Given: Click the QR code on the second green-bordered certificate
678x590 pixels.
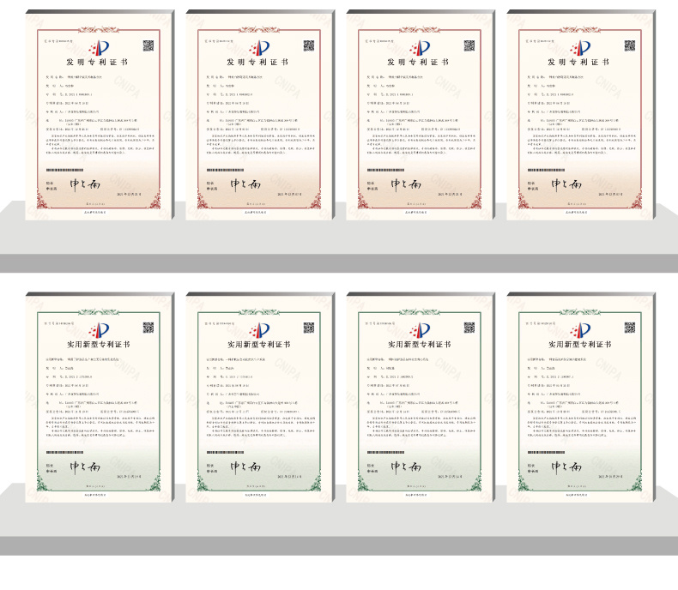Looking at the screenshot, I should click(x=309, y=328).
